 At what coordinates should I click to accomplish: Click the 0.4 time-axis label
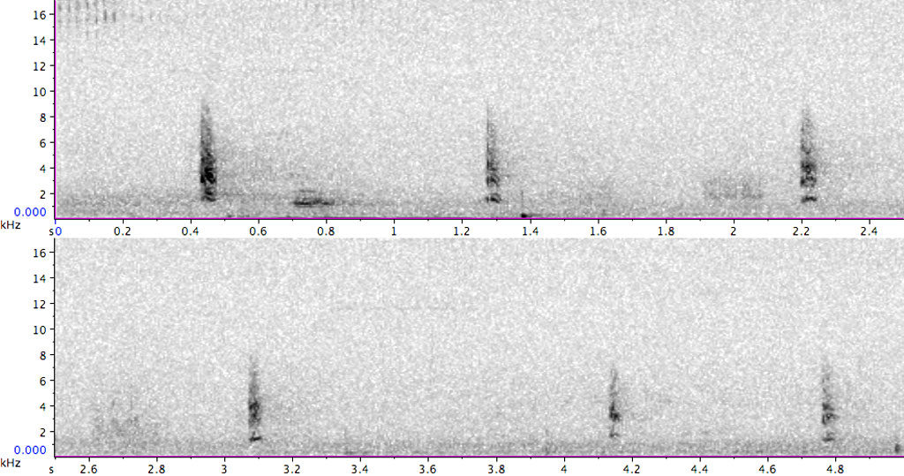tap(191, 231)
